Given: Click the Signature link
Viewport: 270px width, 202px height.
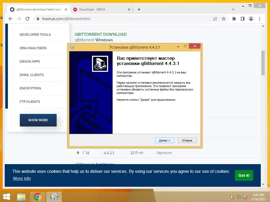Looking at the screenshot, I should pyautogui.click(x=164, y=153).
